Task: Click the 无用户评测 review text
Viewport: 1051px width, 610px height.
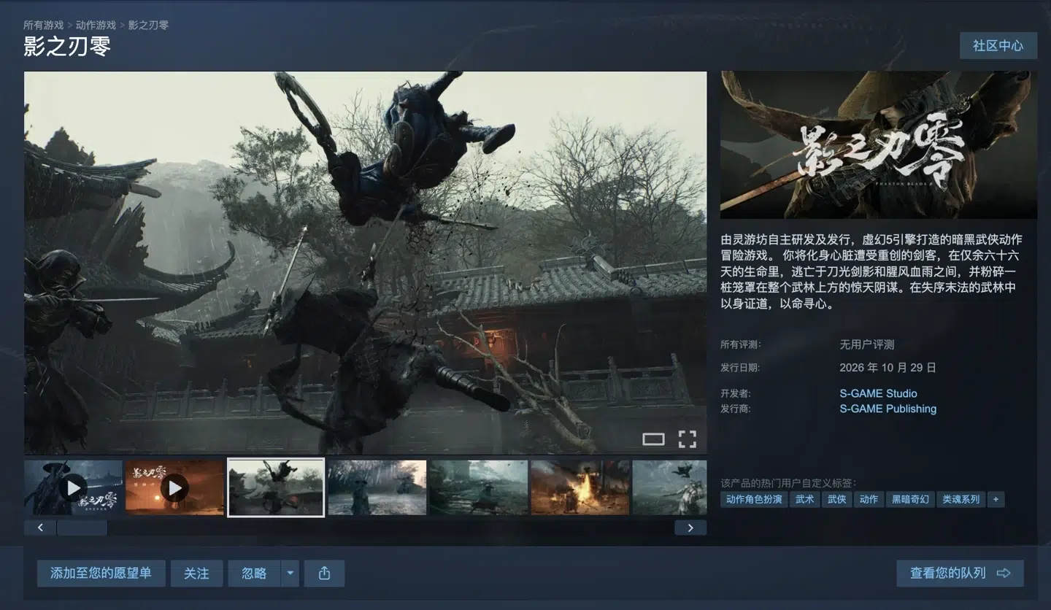Action: click(866, 344)
